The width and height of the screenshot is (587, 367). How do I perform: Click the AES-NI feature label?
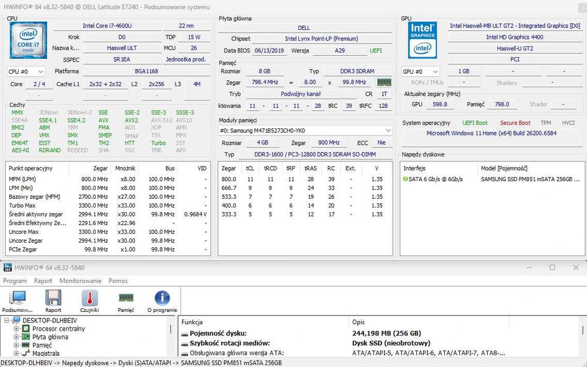point(20,150)
